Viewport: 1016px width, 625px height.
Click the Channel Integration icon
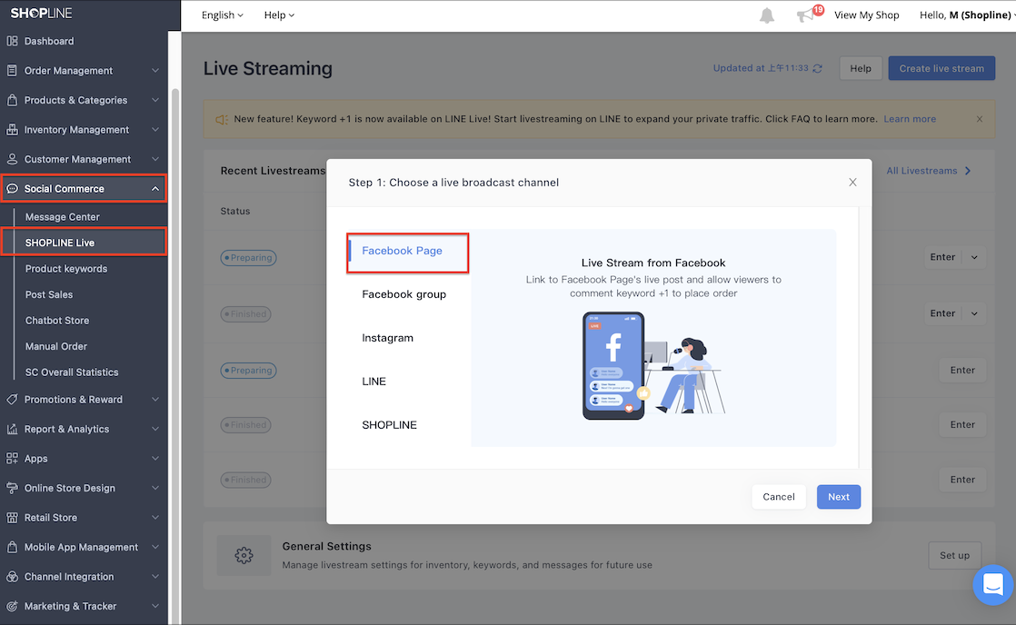pos(12,577)
